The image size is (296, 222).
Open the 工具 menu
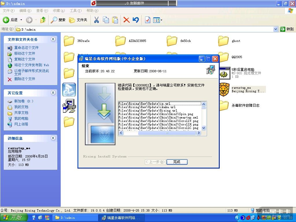76,11
